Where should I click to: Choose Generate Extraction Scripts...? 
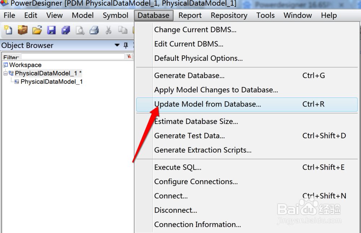tap(247, 150)
